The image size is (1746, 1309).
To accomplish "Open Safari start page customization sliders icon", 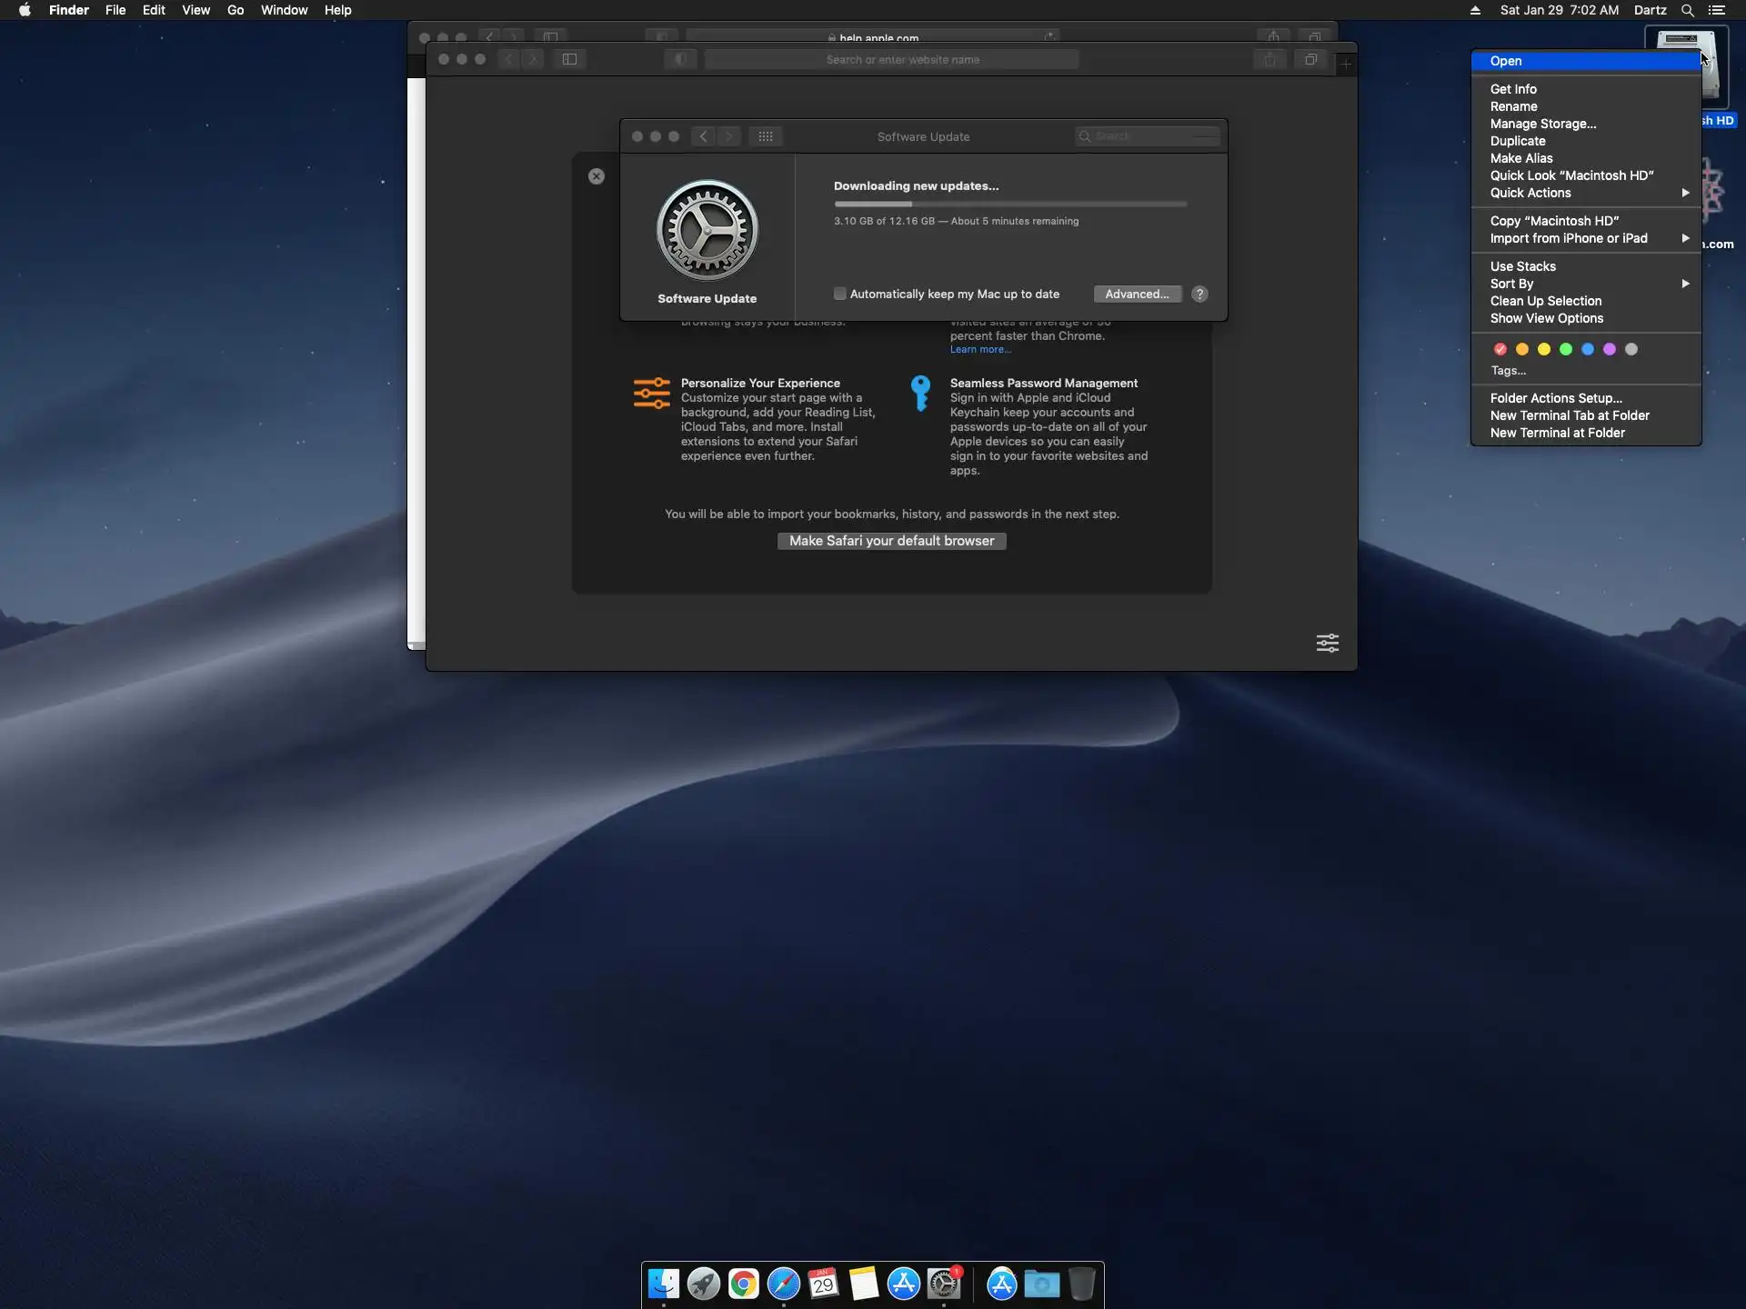I will click(1327, 644).
